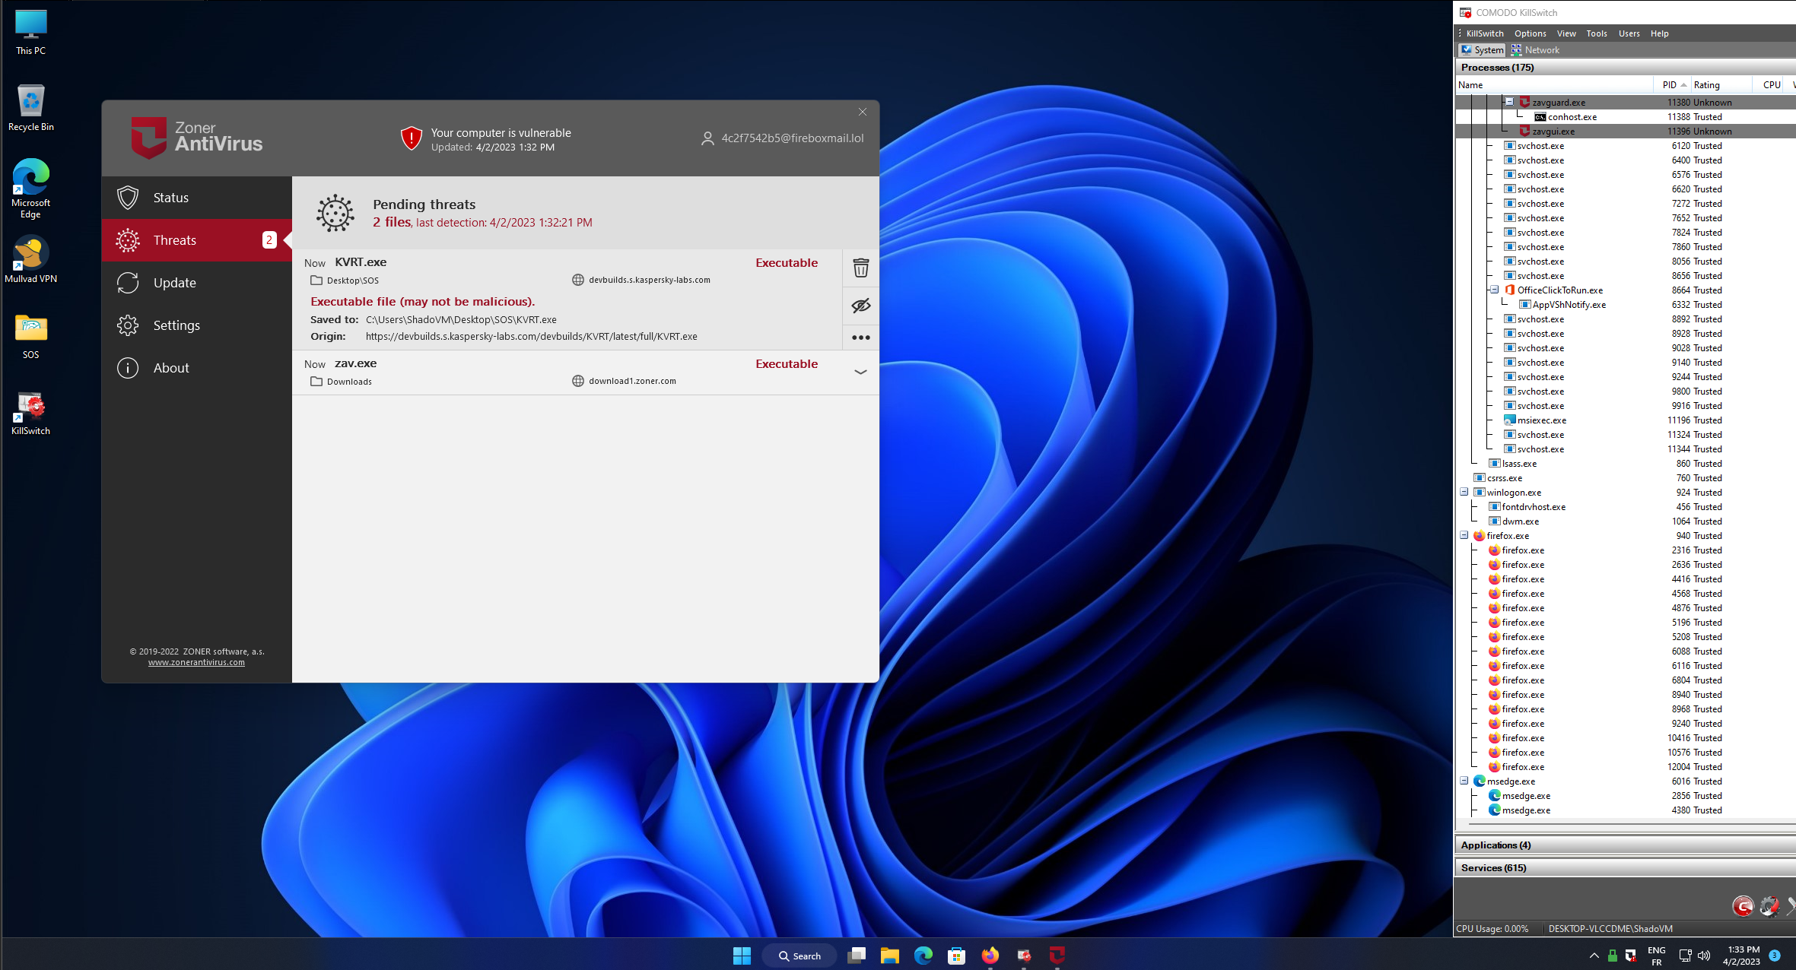Collapse the firefox.exe process tree
Screen dimensions: 1796x970
(1464, 535)
